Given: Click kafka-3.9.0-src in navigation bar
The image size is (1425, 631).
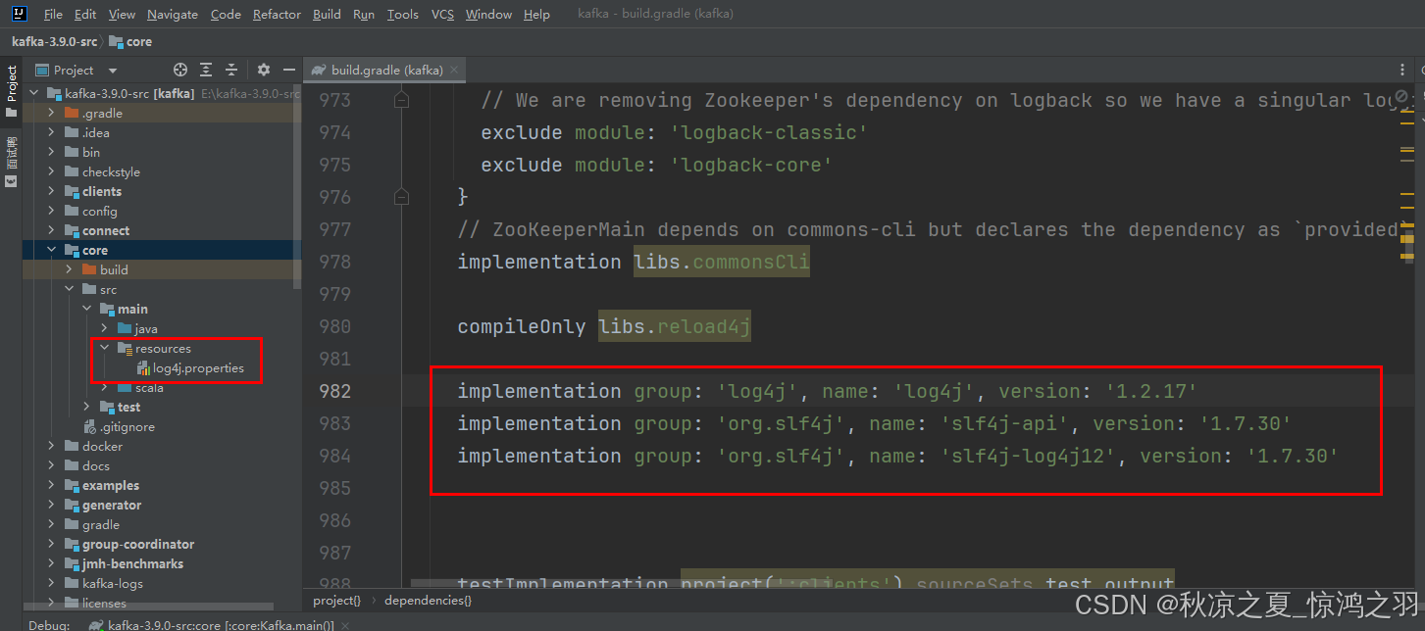Looking at the screenshot, I should (x=52, y=41).
